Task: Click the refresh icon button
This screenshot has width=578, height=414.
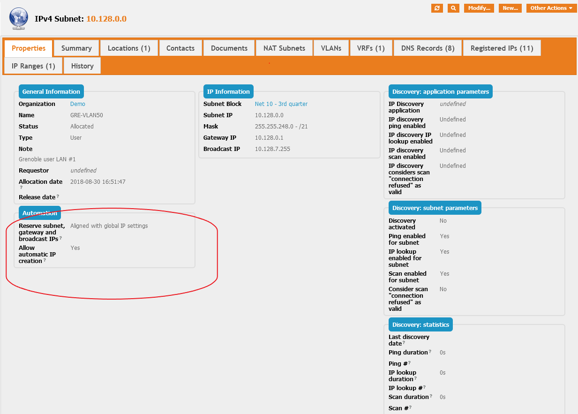Action: (x=437, y=8)
